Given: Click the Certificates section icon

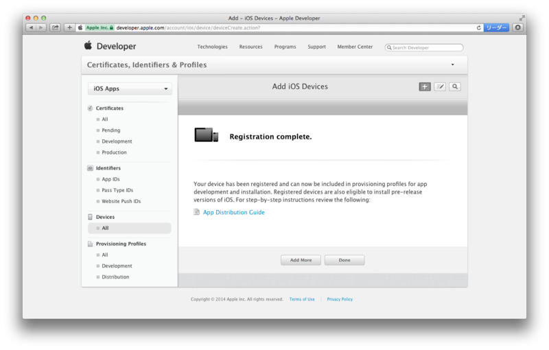Looking at the screenshot, I should pyautogui.click(x=90, y=108).
